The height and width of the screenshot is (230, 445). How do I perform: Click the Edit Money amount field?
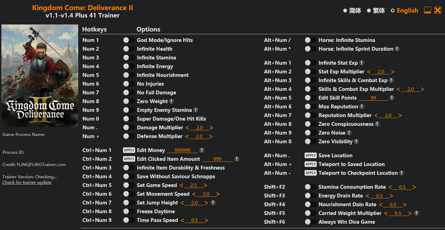[x=182, y=150]
